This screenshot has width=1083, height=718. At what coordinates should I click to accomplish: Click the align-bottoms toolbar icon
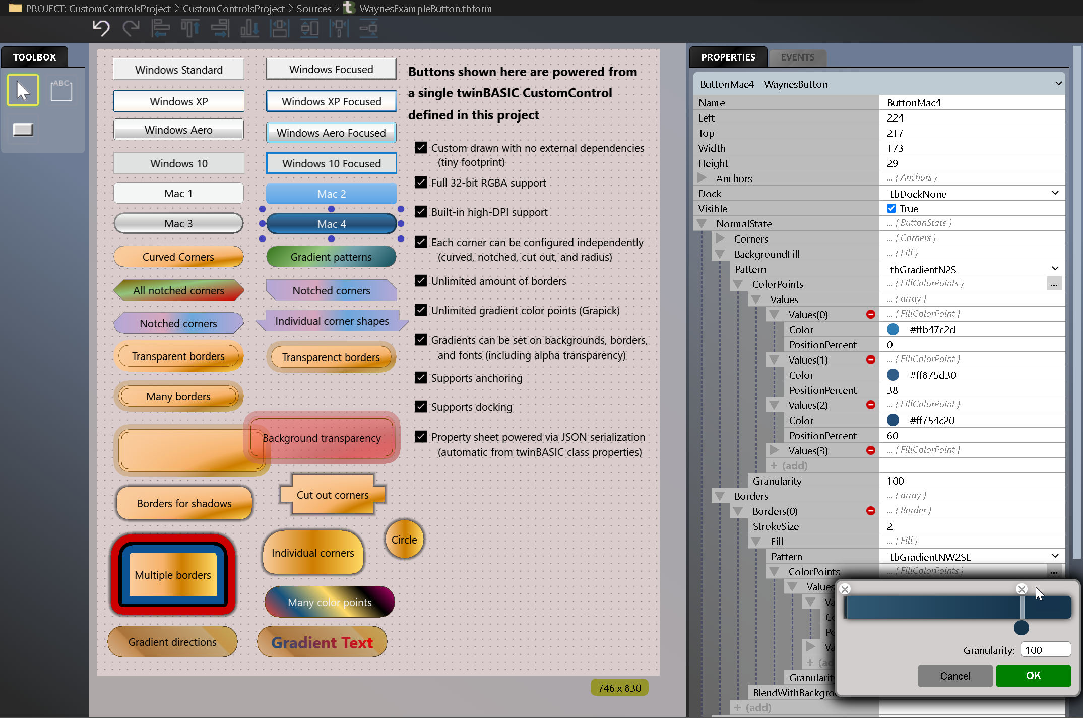pyautogui.click(x=249, y=28)
